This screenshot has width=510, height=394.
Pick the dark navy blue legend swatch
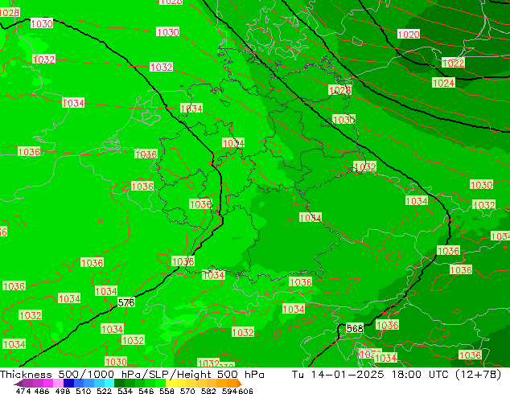coord(68,383)
